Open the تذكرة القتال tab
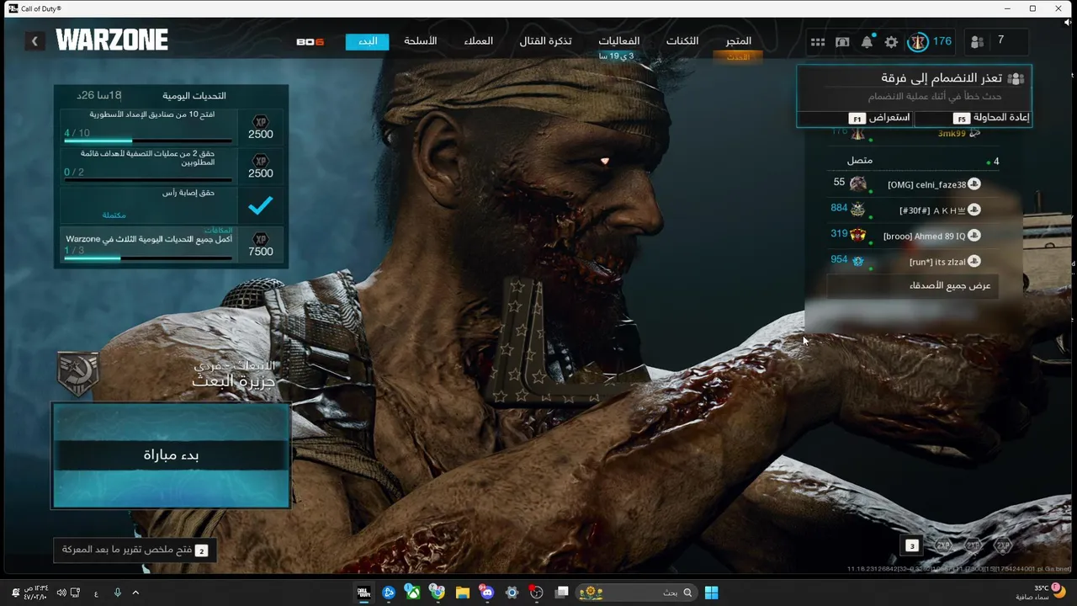Screen dimensions: 1077x606 pos(545,41)
